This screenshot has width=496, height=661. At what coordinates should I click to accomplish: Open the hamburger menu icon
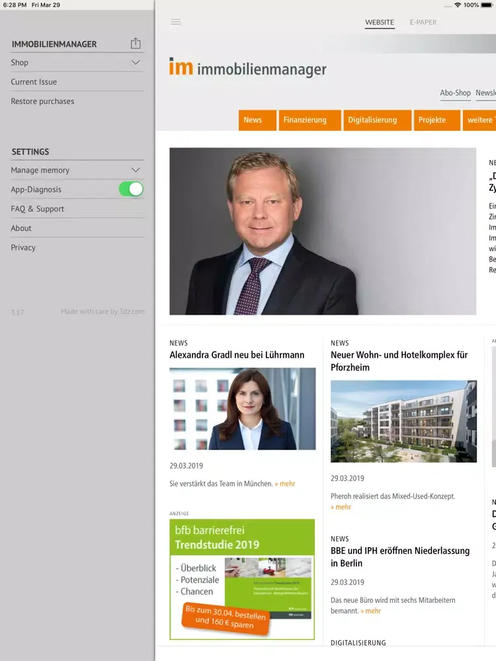pos(176,22)
